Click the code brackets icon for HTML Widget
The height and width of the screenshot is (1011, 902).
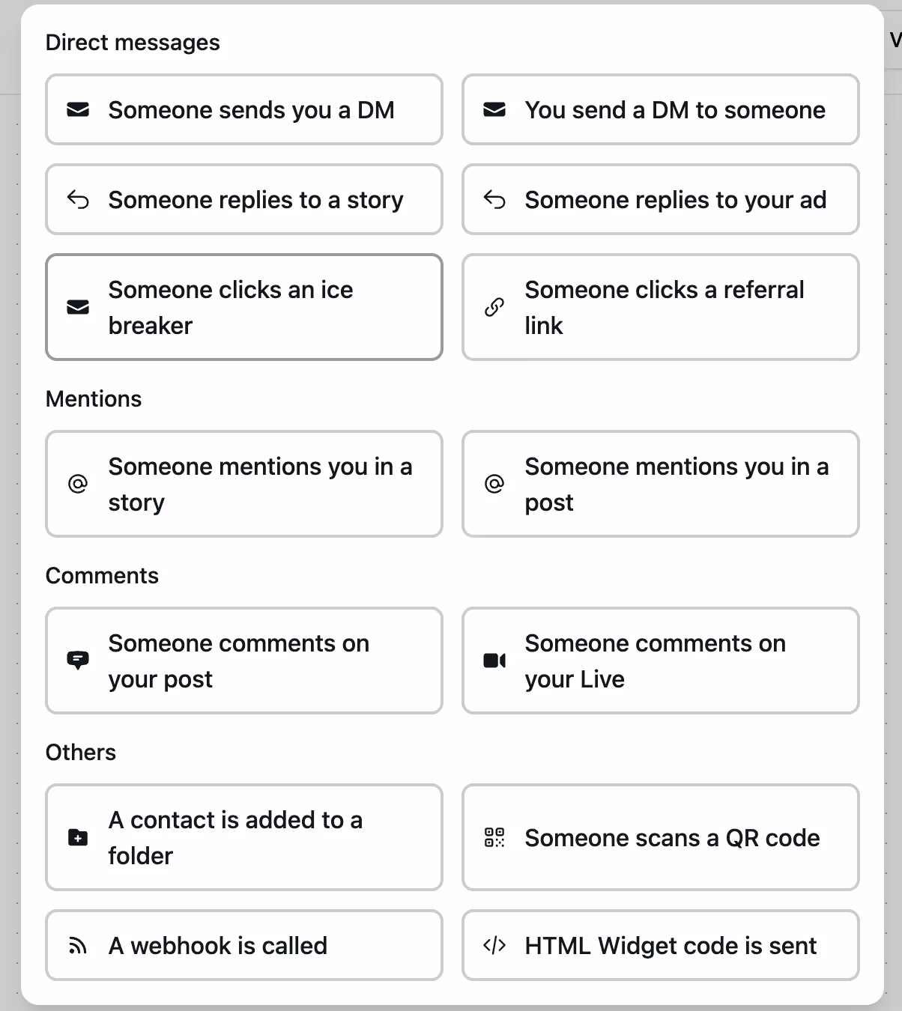pos(494,945)
